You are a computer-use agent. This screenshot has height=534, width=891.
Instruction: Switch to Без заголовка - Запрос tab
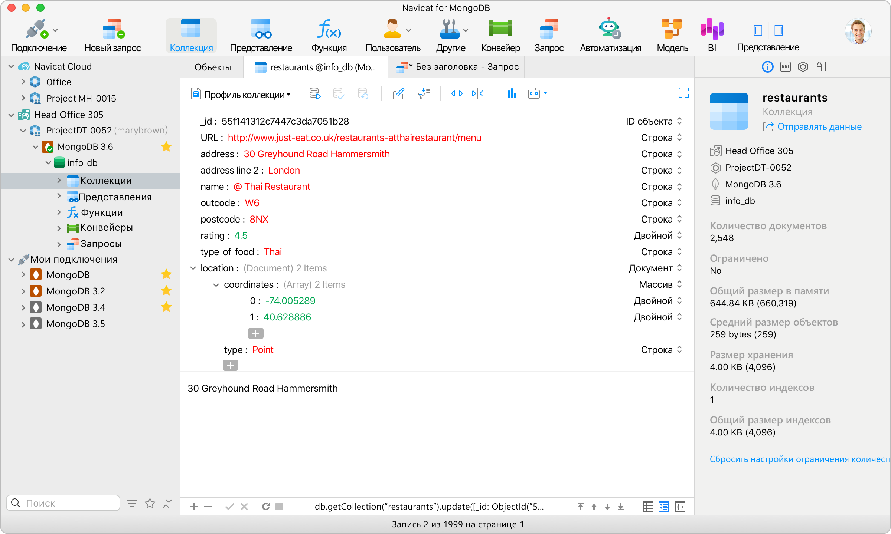[x=457, y=67]
